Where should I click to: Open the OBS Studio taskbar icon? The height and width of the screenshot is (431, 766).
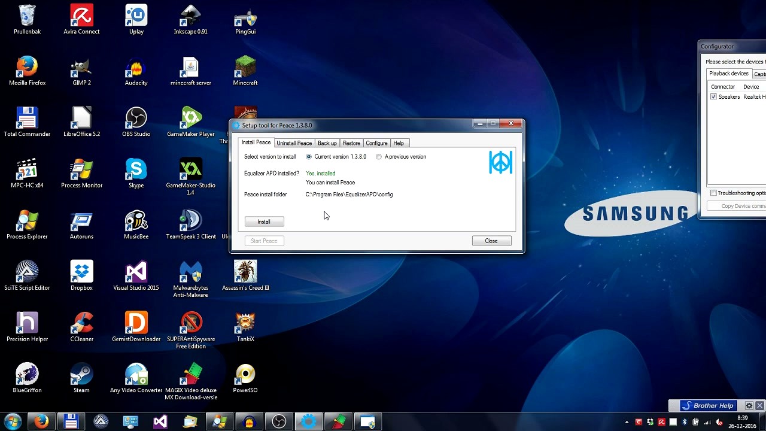(279, 421)
